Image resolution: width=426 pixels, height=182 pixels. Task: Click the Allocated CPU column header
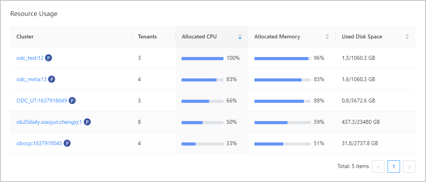point(199,37)
